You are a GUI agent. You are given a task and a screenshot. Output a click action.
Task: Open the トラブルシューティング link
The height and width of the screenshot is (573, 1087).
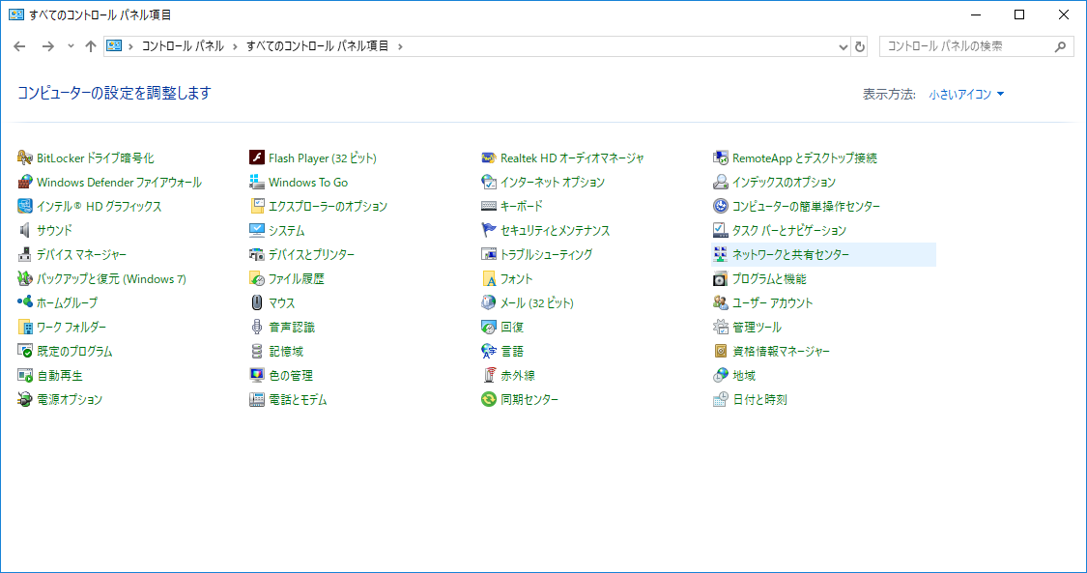(x=546, y=255)
